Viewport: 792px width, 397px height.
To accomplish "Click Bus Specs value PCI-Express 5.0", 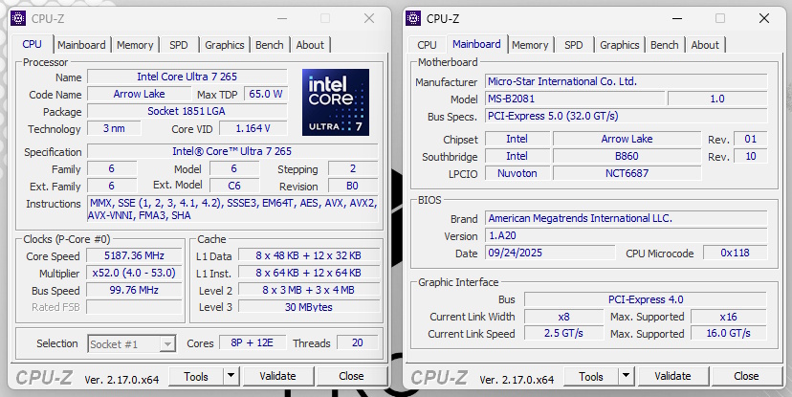I will tap(627, 116).
